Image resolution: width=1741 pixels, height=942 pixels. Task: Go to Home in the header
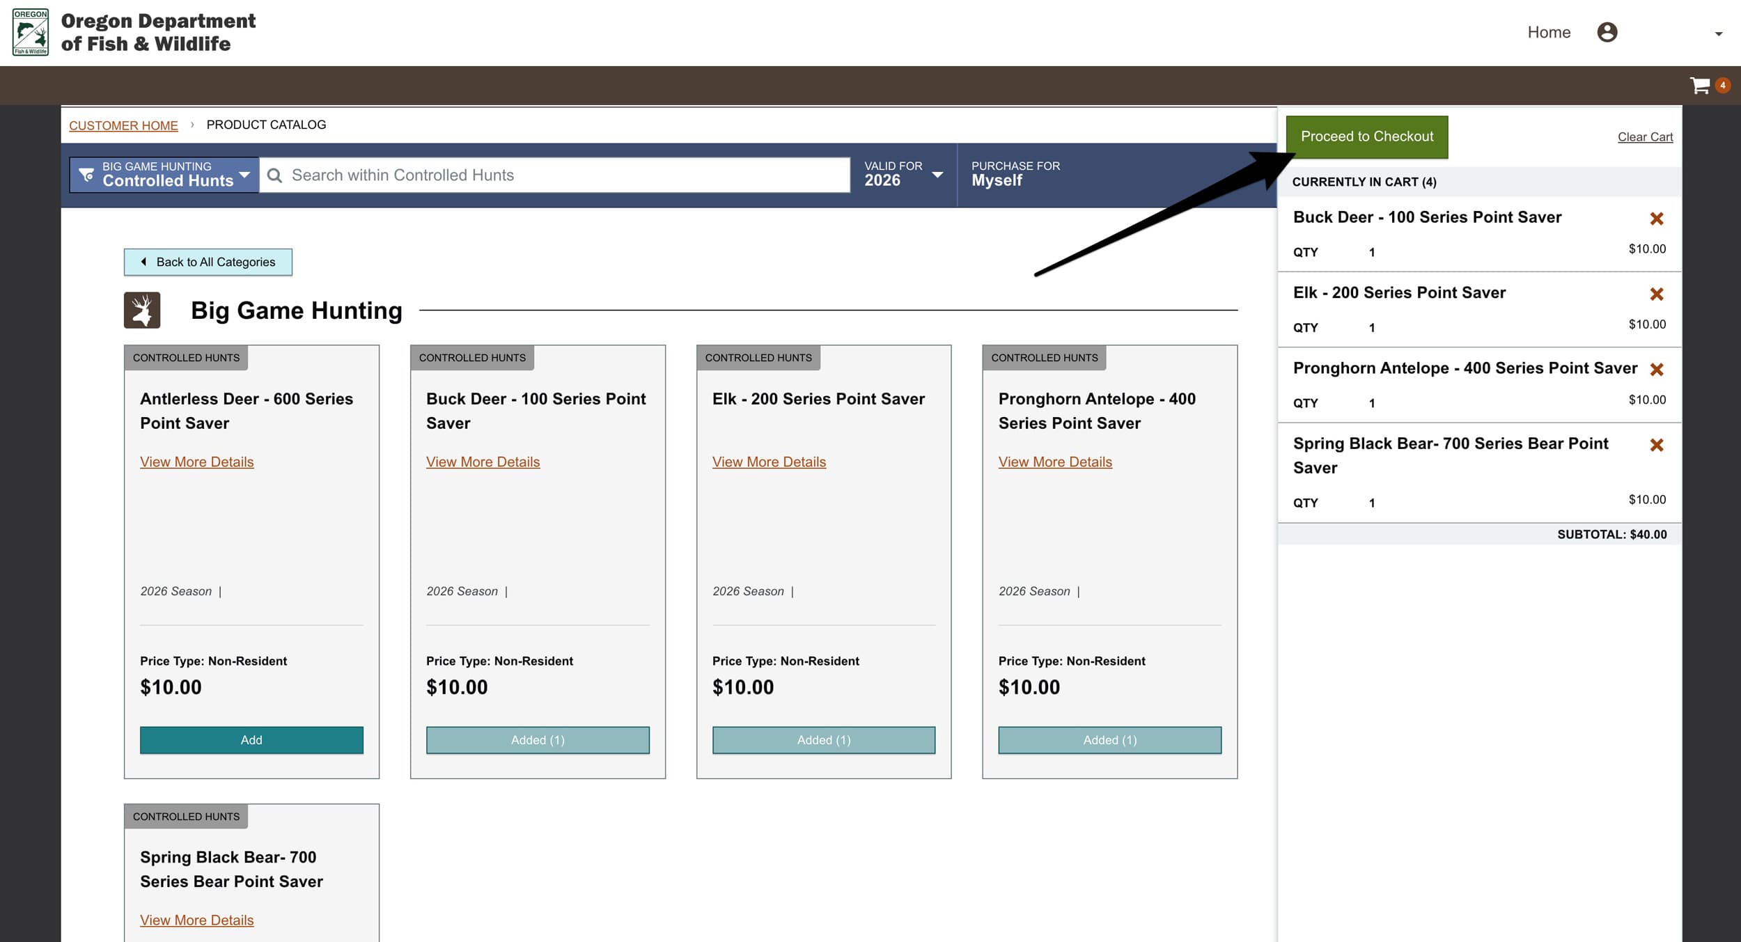[1549, 32]
